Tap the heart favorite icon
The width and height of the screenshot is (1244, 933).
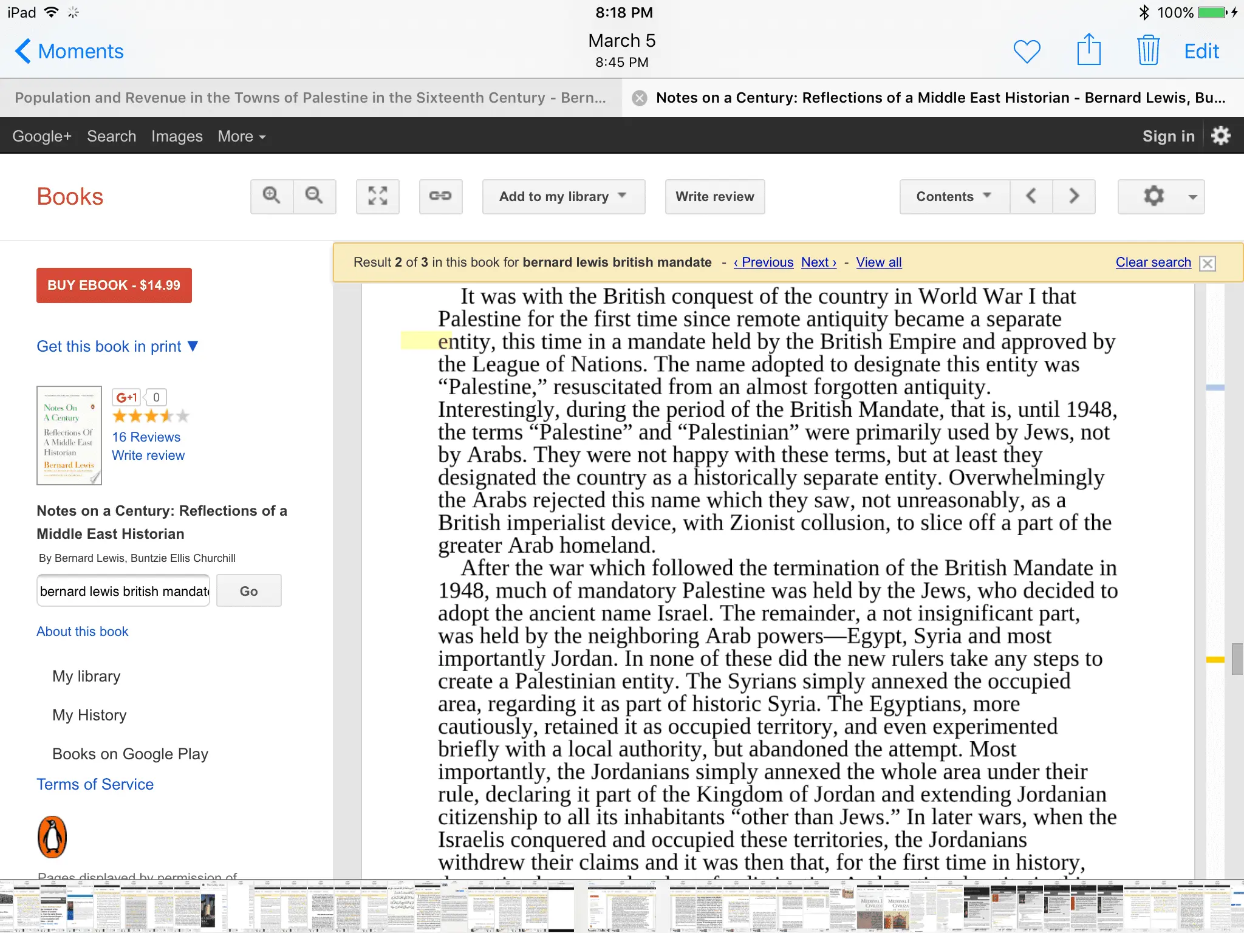1027,51
